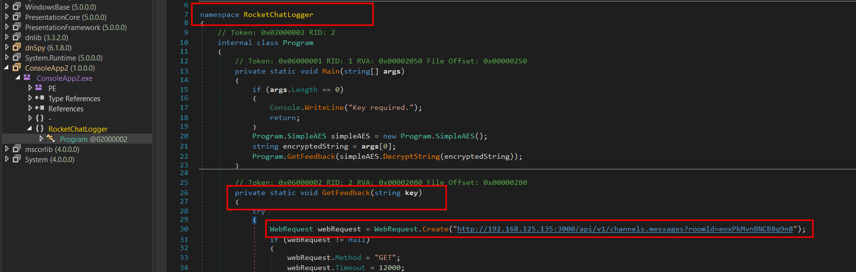This screenshot has height=272, width=856.
Task: Expand the dnSpy (6.1.8.0) node
Action: [x=7, y=47]
